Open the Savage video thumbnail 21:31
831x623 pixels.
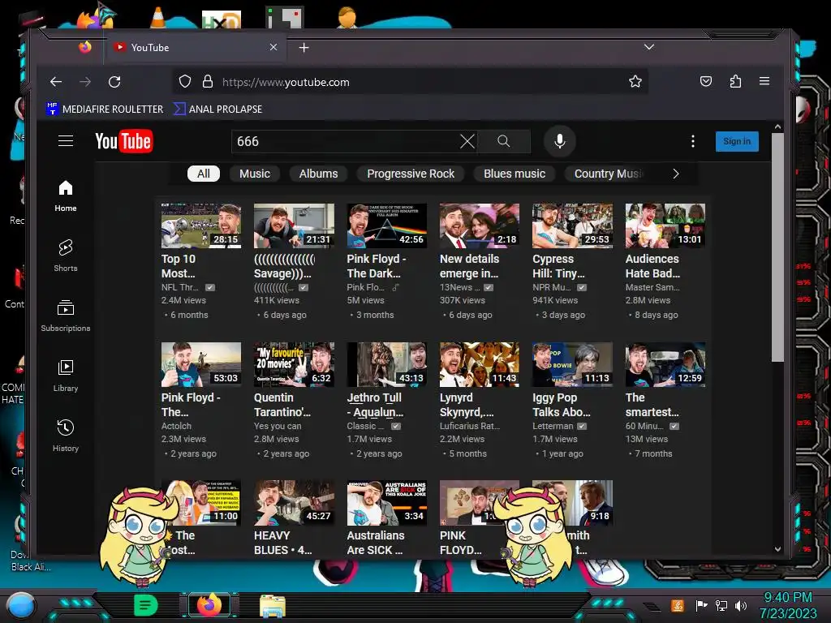point(294,226)
